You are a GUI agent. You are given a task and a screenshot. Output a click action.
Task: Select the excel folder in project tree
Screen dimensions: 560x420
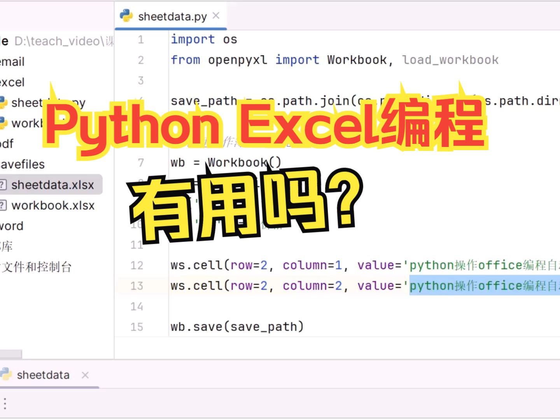(x=12, y=82)
